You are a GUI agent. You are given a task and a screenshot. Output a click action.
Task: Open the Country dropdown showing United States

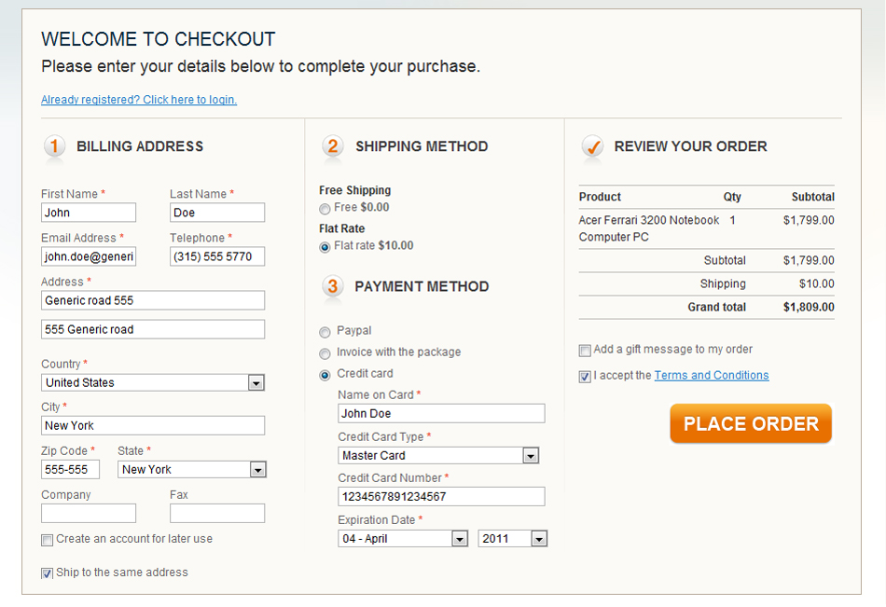pyautogui.click(x=153, y=382)
